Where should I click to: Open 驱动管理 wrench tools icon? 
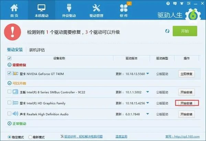coord(96,8)
